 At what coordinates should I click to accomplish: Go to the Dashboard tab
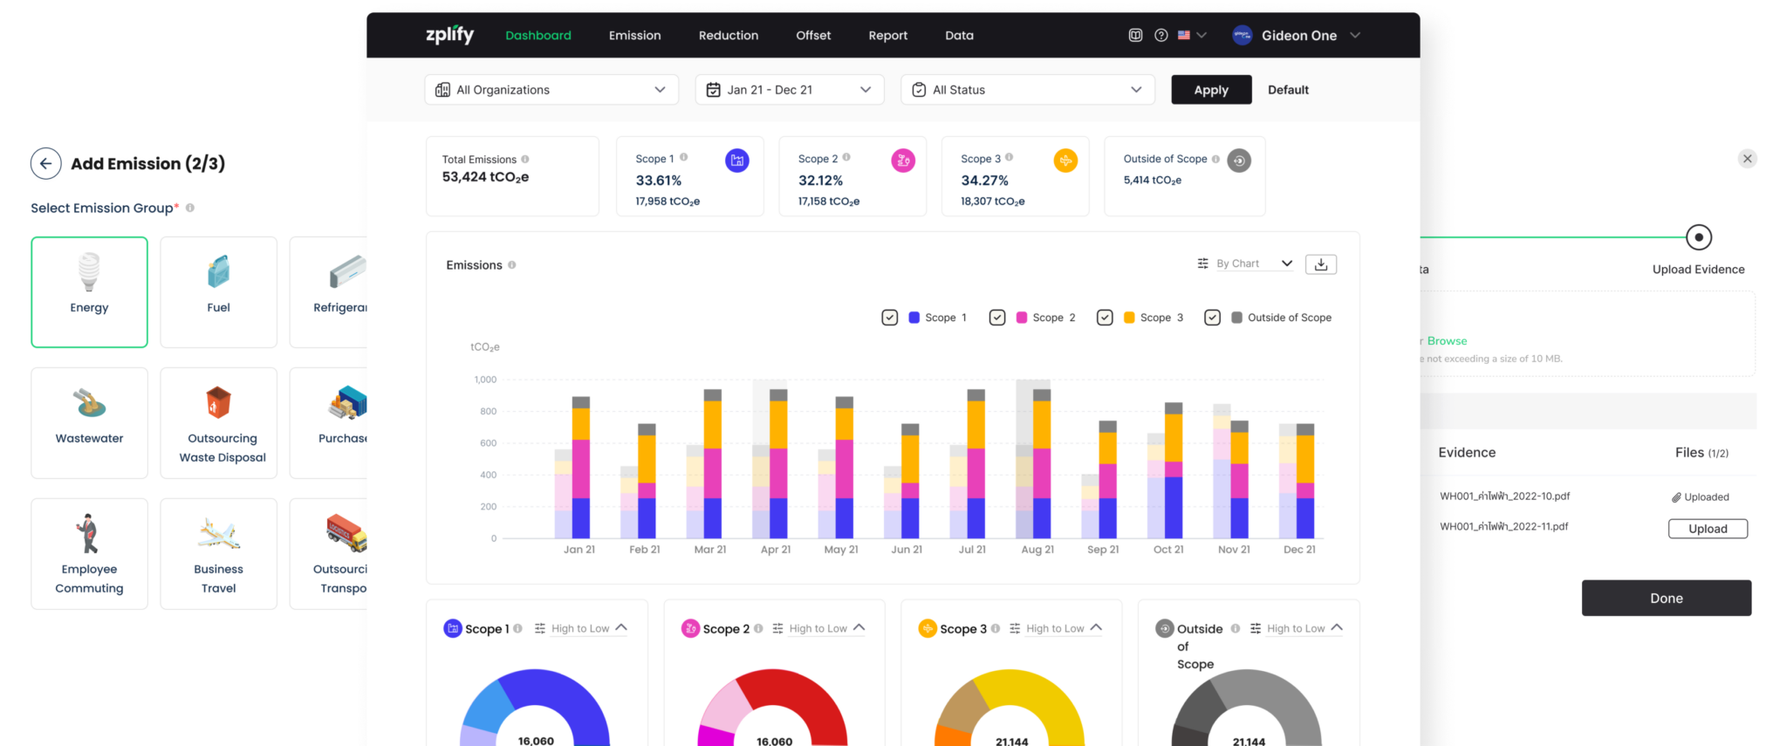538,36
